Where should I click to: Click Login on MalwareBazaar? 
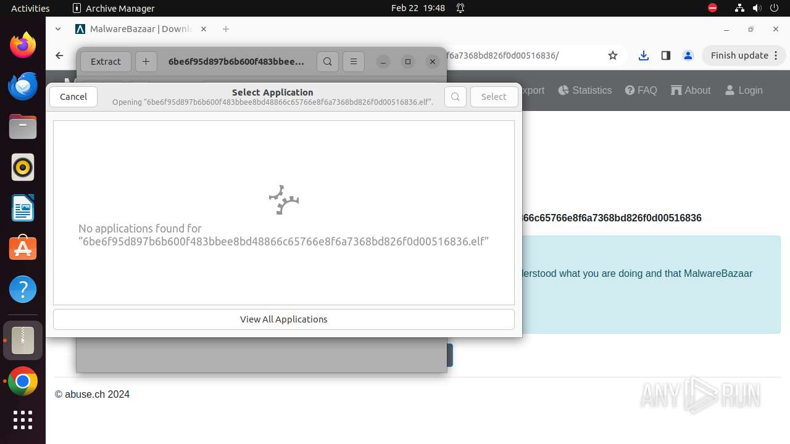(x=744, y=90)
